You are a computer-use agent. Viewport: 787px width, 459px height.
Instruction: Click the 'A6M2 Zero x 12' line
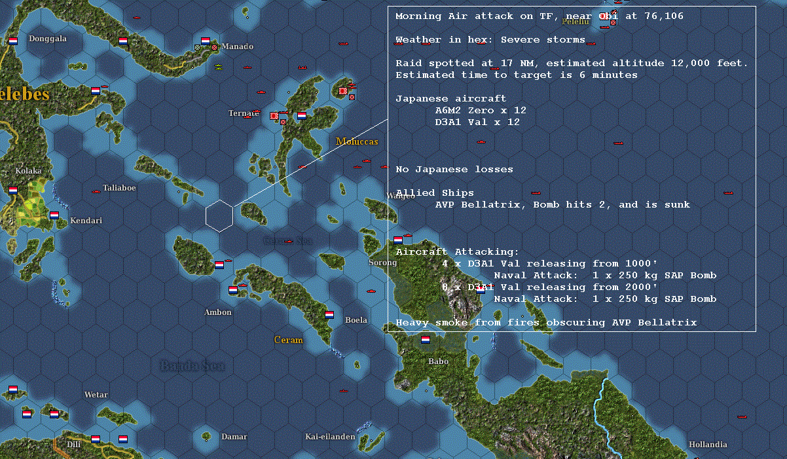coord(481,110)
